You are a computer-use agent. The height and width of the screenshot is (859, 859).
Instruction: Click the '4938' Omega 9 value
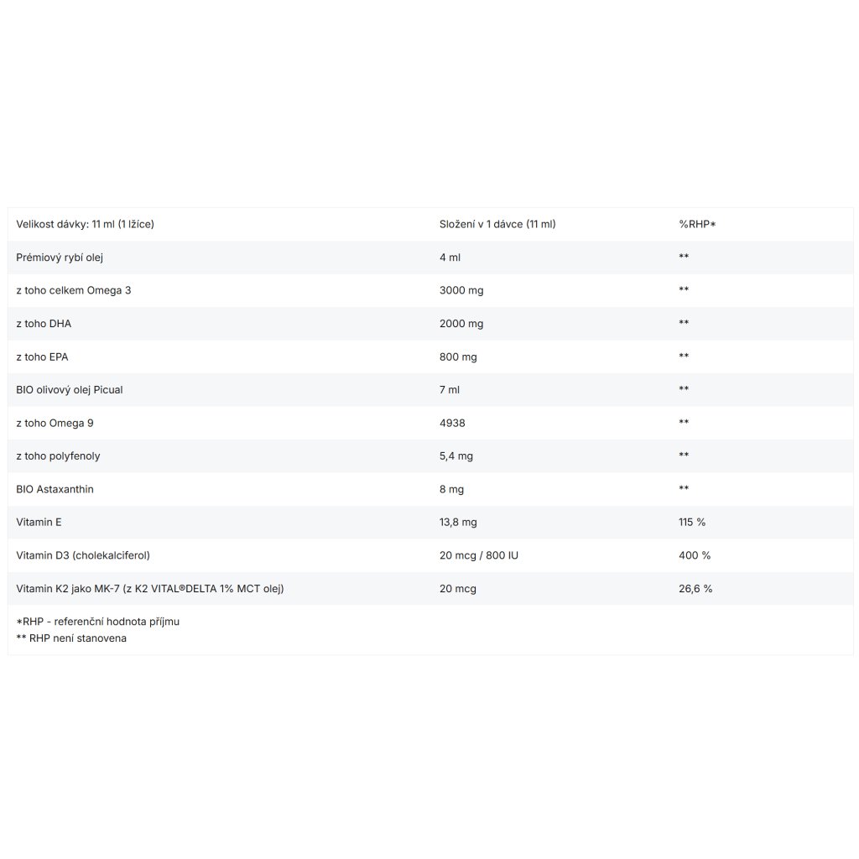coord(455,423)
